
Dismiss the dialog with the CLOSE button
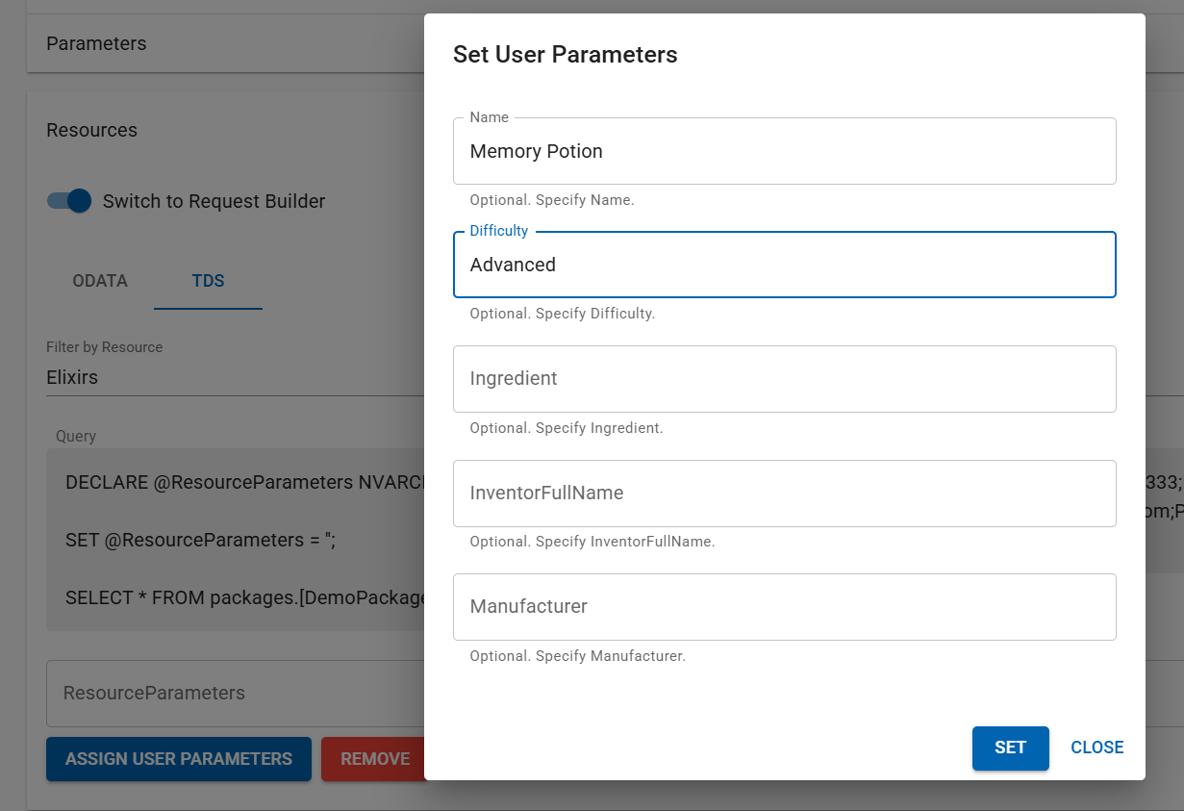(x=1096, y=748)
